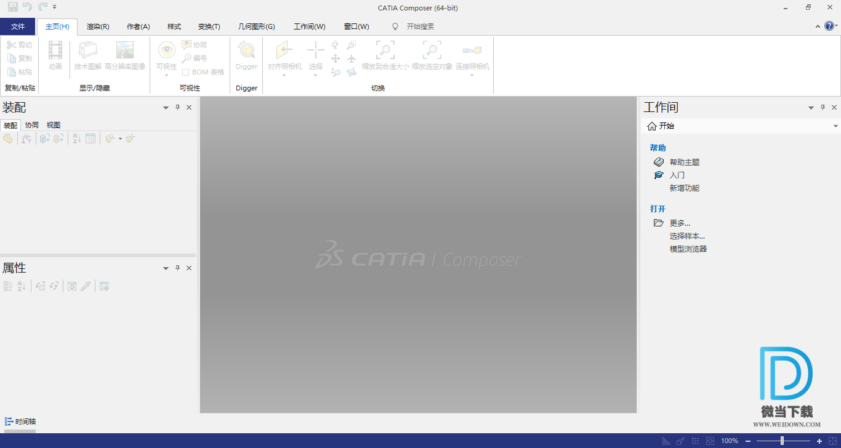The width and height of the screenshot is (841, 448).
Task: Click the grid icon in the status bar
Action: point(696,441)
